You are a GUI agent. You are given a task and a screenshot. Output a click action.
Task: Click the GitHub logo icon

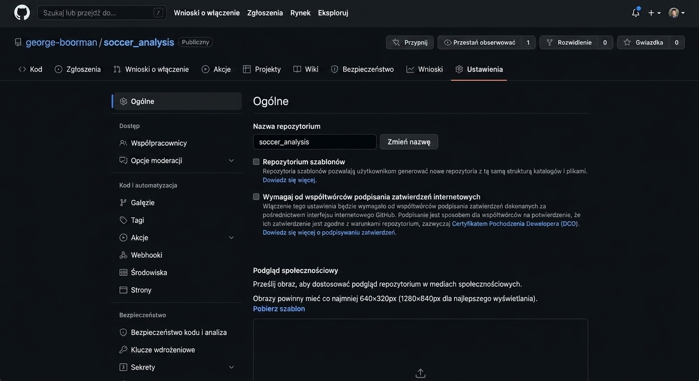(22, 12)
